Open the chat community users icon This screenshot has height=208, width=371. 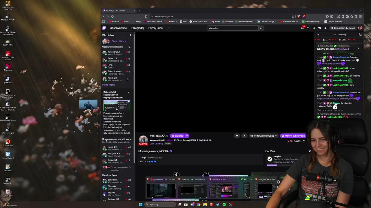(x=360, y=34)
